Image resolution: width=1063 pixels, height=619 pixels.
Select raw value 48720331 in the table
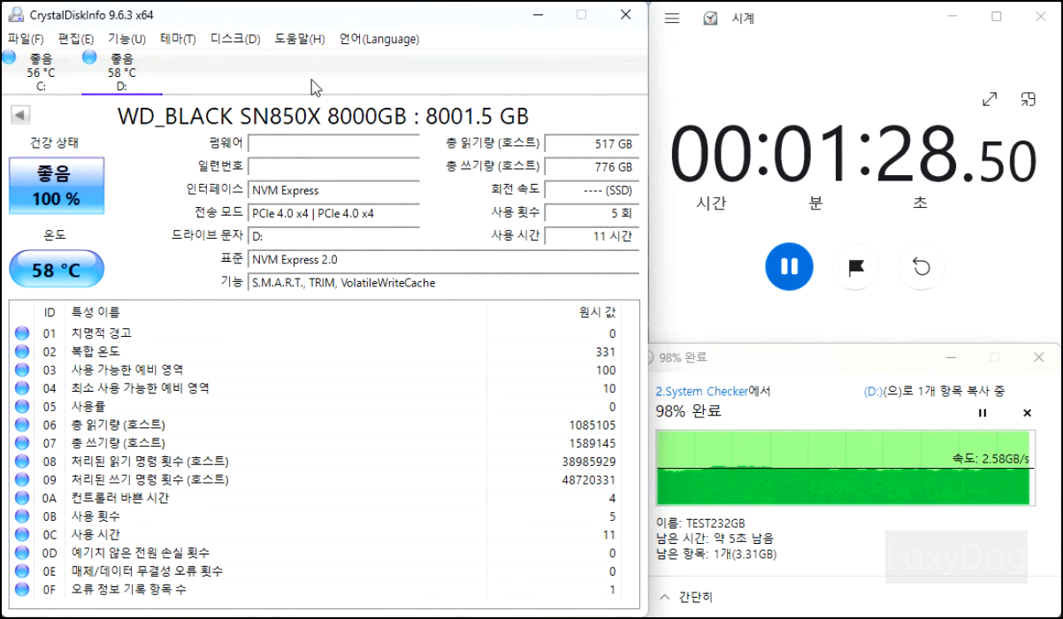tap(589, 479)
